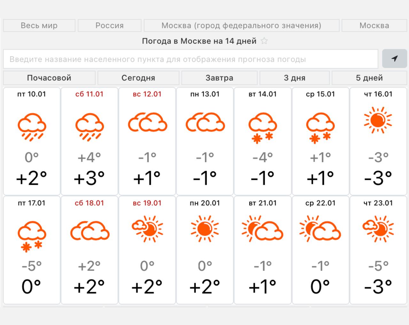Click the partly cloudy icon for Tuesday 21.01
Screen dimensions: 409x325
click(x=263, y=229)
